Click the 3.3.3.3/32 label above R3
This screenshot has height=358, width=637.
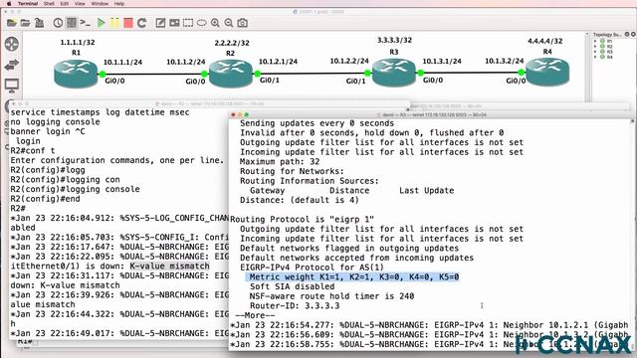click(394, 40)
